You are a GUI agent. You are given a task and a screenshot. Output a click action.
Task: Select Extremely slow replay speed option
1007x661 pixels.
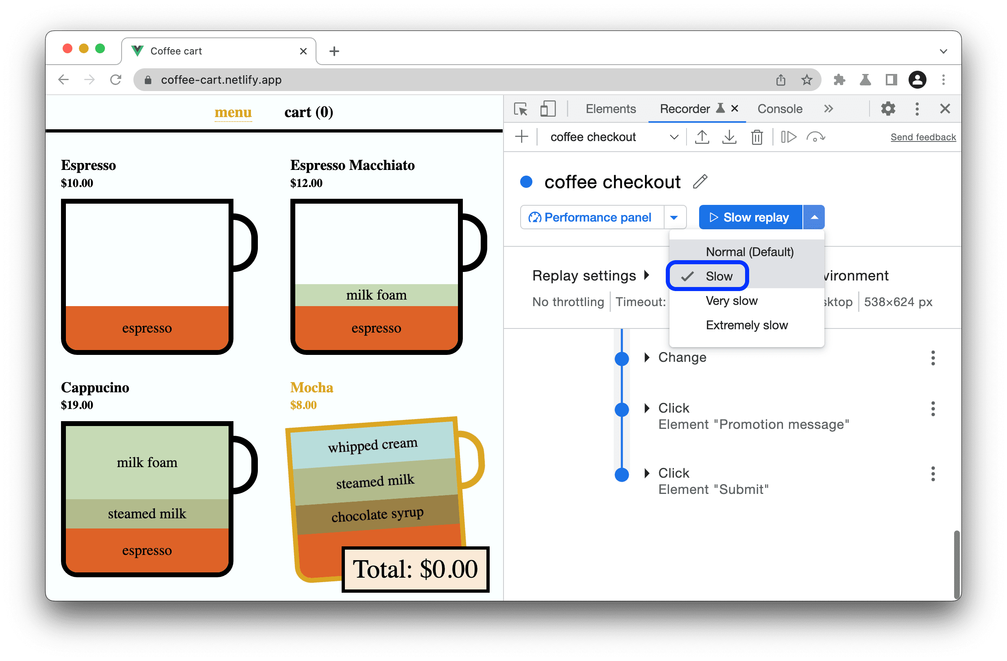click(747, 325)
